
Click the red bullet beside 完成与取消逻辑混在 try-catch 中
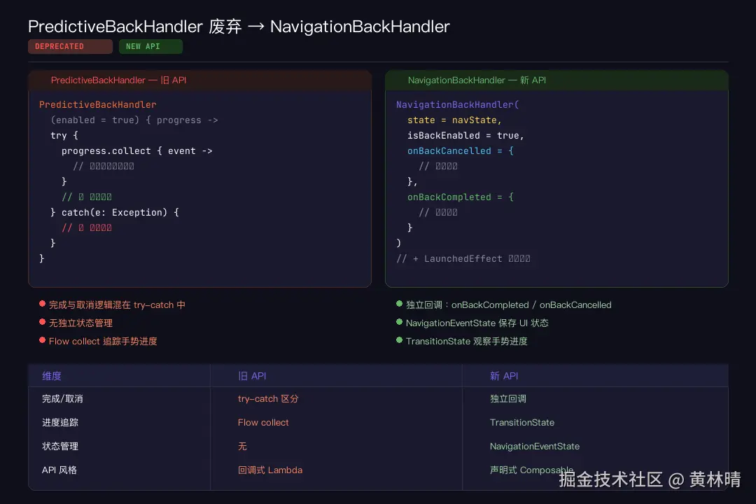tap(42, 304)
